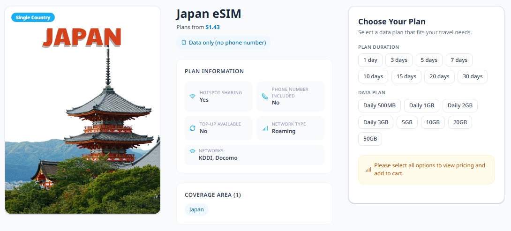The height and width of the screenshot is (231, 511).
Task: Click the Top-up Available No value
Action: coord(203,131)
